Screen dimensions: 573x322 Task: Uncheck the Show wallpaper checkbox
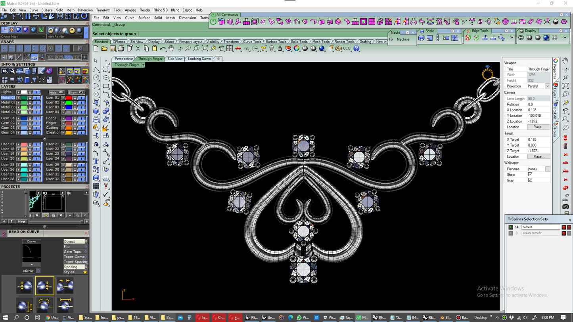pyautogui.click(x=530, y=174)
